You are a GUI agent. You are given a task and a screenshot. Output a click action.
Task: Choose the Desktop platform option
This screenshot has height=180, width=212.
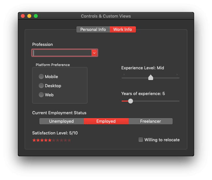41,86
